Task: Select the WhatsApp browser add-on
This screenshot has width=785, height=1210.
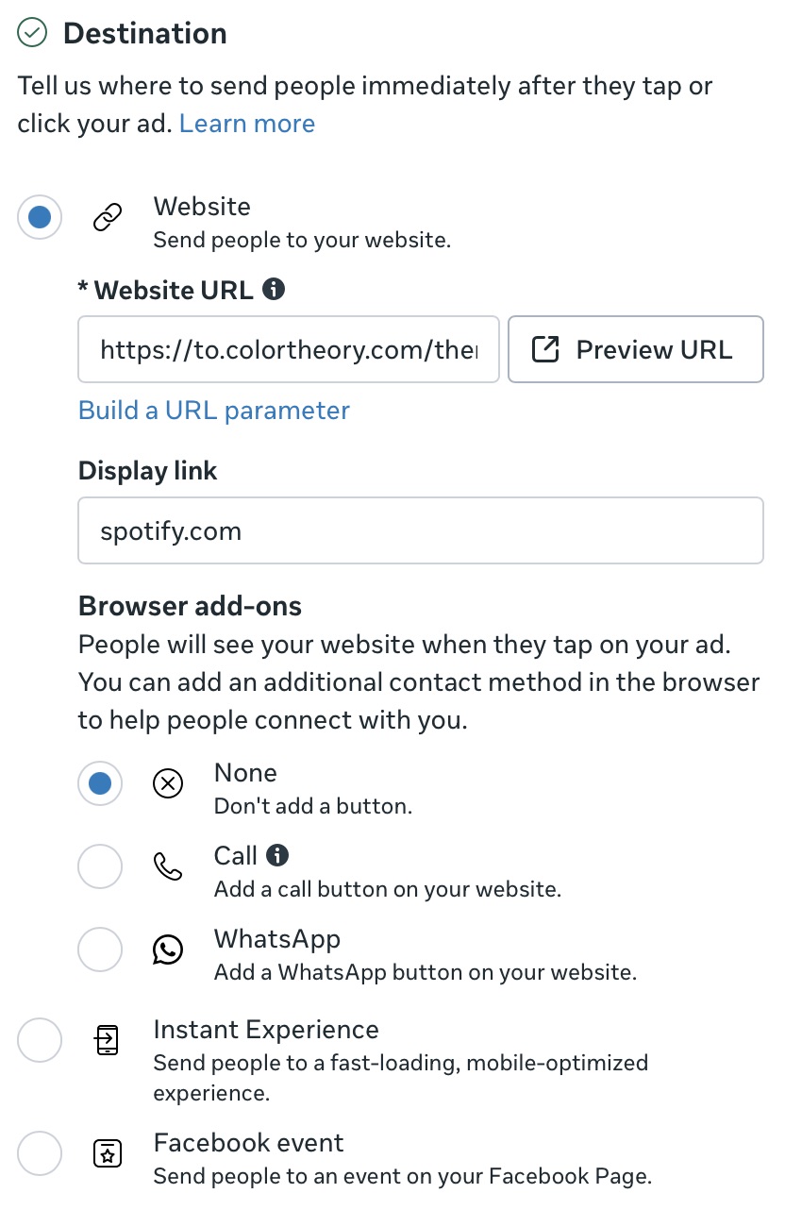Action: (100, 950)
